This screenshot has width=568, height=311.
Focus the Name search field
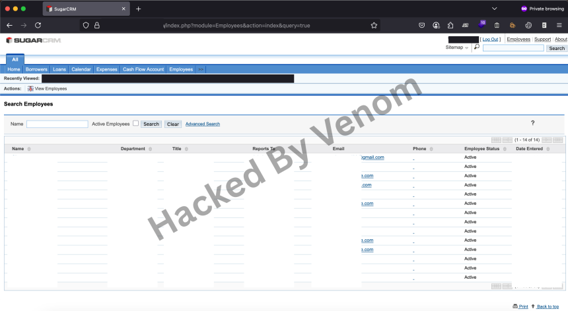point(57,124)
